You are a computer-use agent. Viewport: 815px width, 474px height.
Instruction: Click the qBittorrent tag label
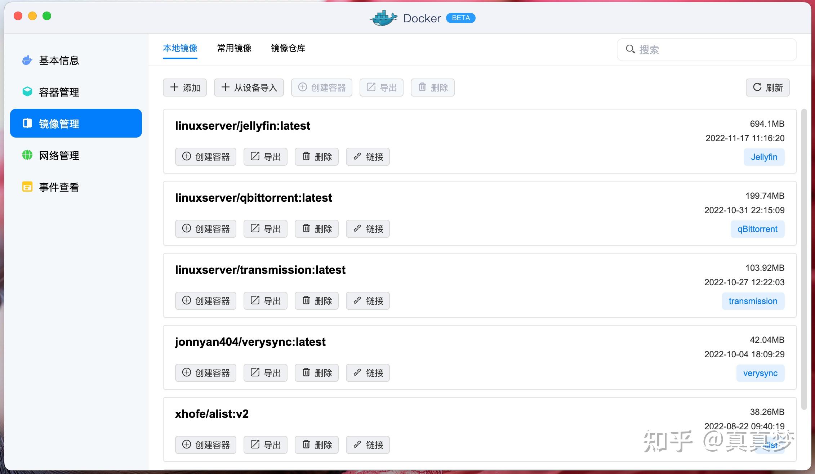pyautogui.click(x=758, y=229)
